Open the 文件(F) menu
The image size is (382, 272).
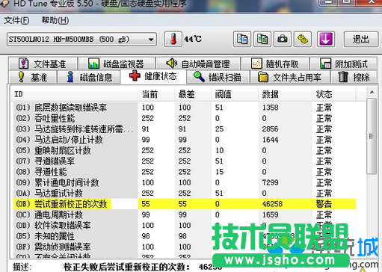[16, 20]
